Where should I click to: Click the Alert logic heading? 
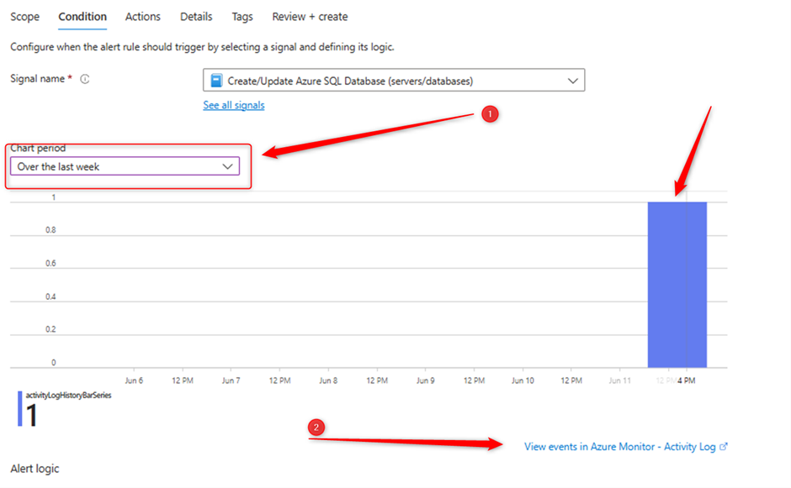coord(35,469)
